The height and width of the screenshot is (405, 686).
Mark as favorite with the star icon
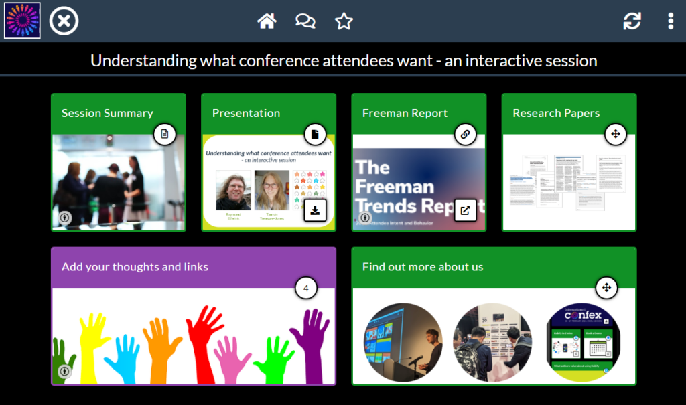(344, 21)
